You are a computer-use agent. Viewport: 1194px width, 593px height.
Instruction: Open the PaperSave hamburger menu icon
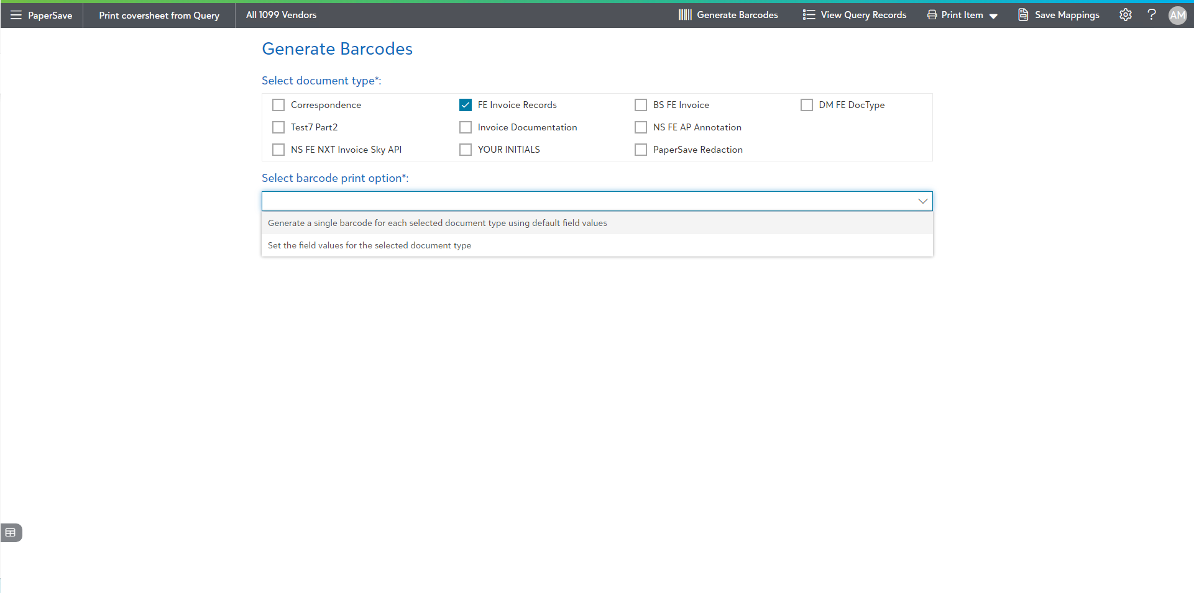[16, 15]
